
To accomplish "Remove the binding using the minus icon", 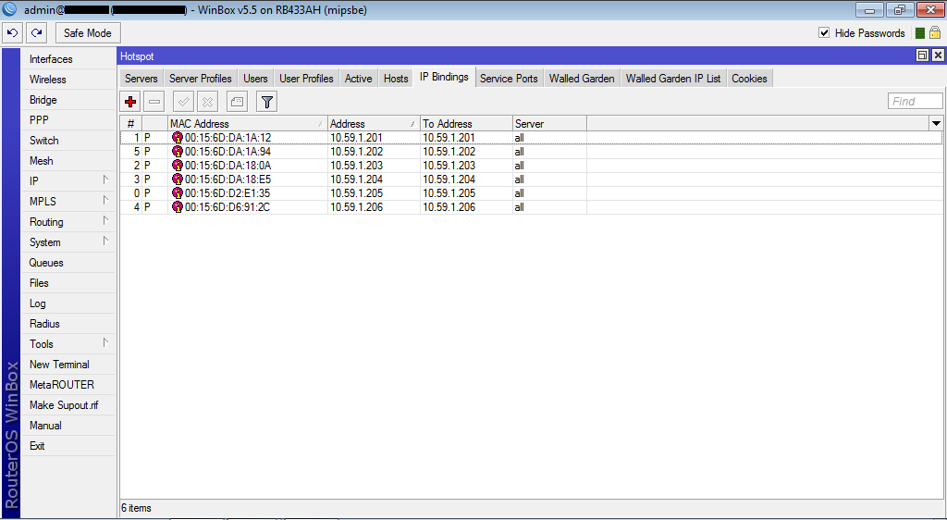I will 154,102.
